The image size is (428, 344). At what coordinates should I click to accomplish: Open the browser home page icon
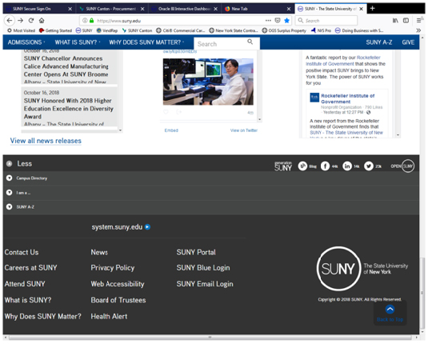point(42,21)
